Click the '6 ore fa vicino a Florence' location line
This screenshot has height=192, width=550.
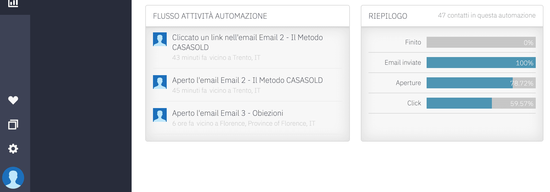pos(243,123)
